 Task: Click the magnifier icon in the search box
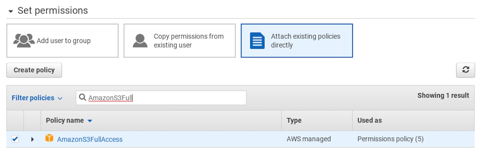[82, 98]
